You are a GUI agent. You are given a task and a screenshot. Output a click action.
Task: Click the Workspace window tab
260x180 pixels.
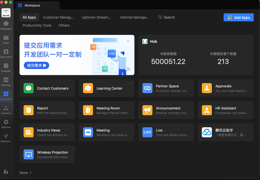point(37,5)
